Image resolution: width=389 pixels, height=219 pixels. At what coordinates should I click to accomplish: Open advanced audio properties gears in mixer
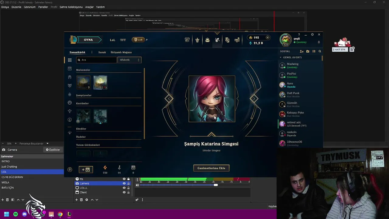click(x=137, y=200)
